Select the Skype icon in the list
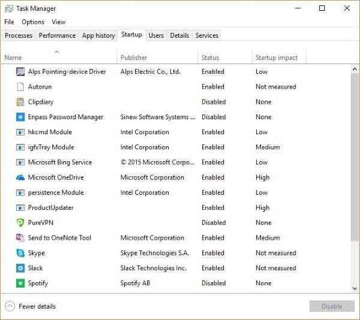 (x=20, y=253)
